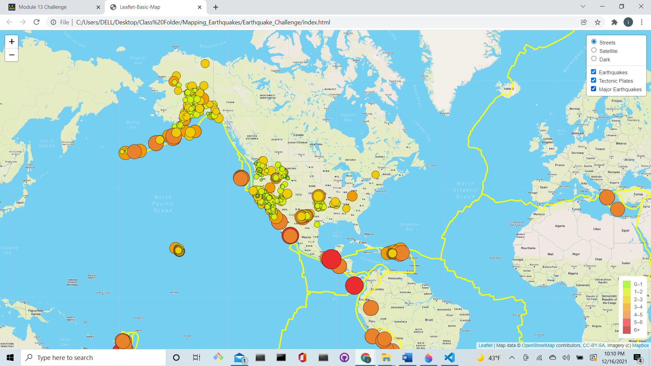Disable the Tectonic Plates overlay

click(x=594, y=80)
